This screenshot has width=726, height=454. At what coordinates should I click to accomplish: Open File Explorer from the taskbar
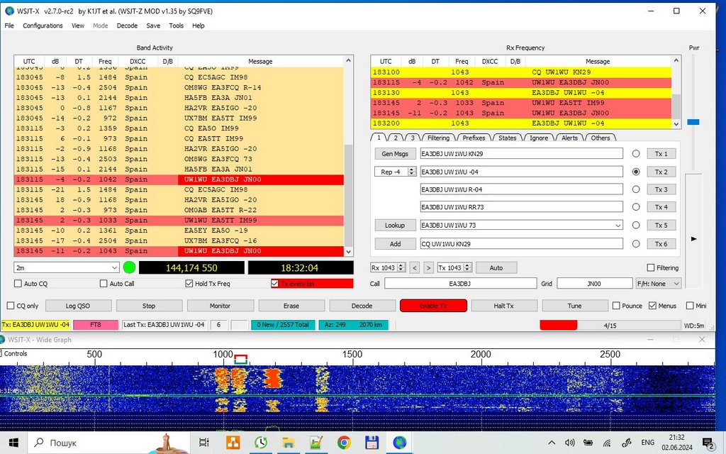tap(289, 443)
